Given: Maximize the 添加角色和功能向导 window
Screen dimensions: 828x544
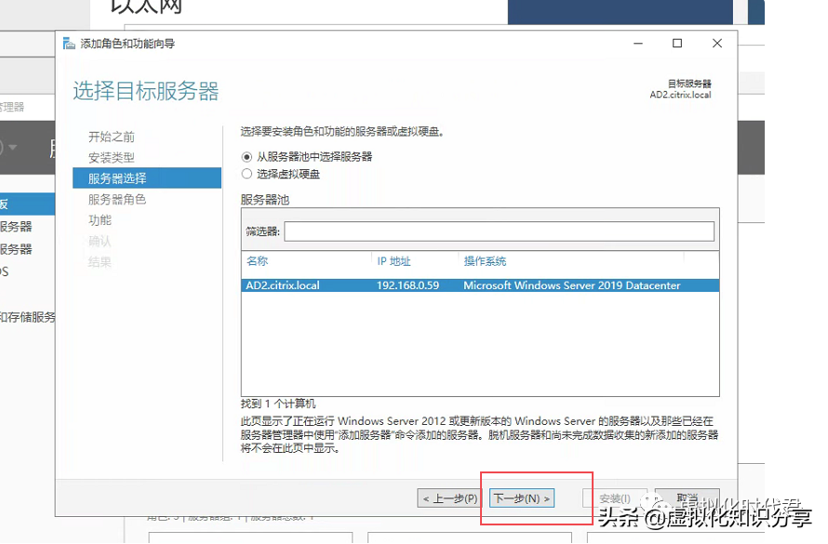Looking at the screenshot, I should [x=677, y=44].
